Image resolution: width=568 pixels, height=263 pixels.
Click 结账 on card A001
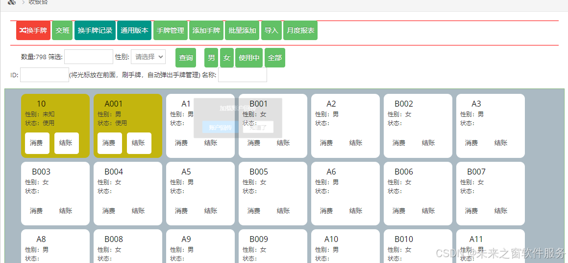click(139, 143)
